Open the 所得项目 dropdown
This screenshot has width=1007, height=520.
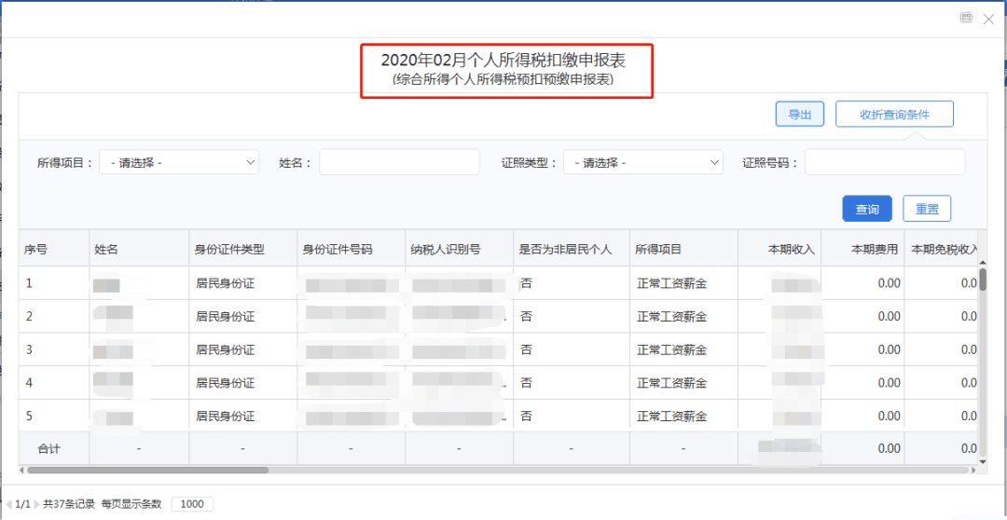click(x=179, y=162)
